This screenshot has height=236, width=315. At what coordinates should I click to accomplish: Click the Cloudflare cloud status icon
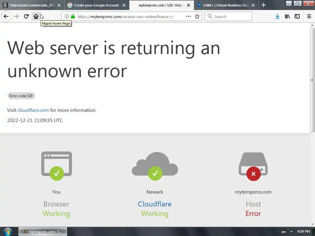click(155, 166)
